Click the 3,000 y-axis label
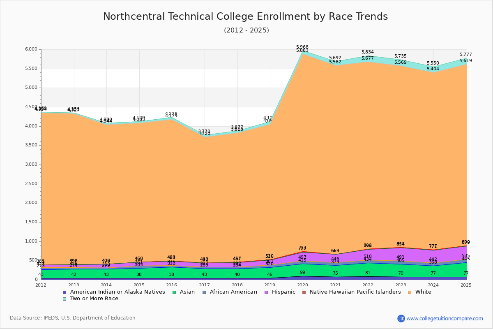The width and height of the screenshot is (493, 329). click(x=31, y=164)
